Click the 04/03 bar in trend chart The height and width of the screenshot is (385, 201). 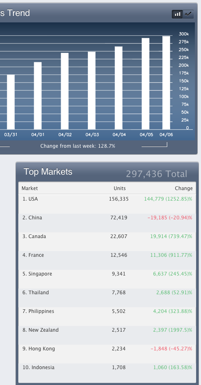[x=92, y=91]
